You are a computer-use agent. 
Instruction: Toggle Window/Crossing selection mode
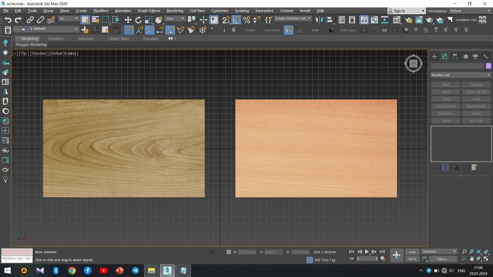[116, 20]
